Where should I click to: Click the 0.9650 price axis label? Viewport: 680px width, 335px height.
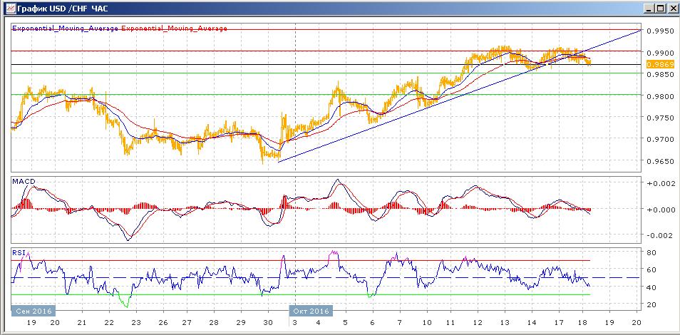coord(660,161)
